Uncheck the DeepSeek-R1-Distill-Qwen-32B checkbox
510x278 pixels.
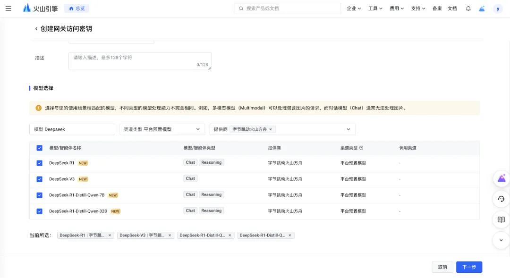pos(39,211)
